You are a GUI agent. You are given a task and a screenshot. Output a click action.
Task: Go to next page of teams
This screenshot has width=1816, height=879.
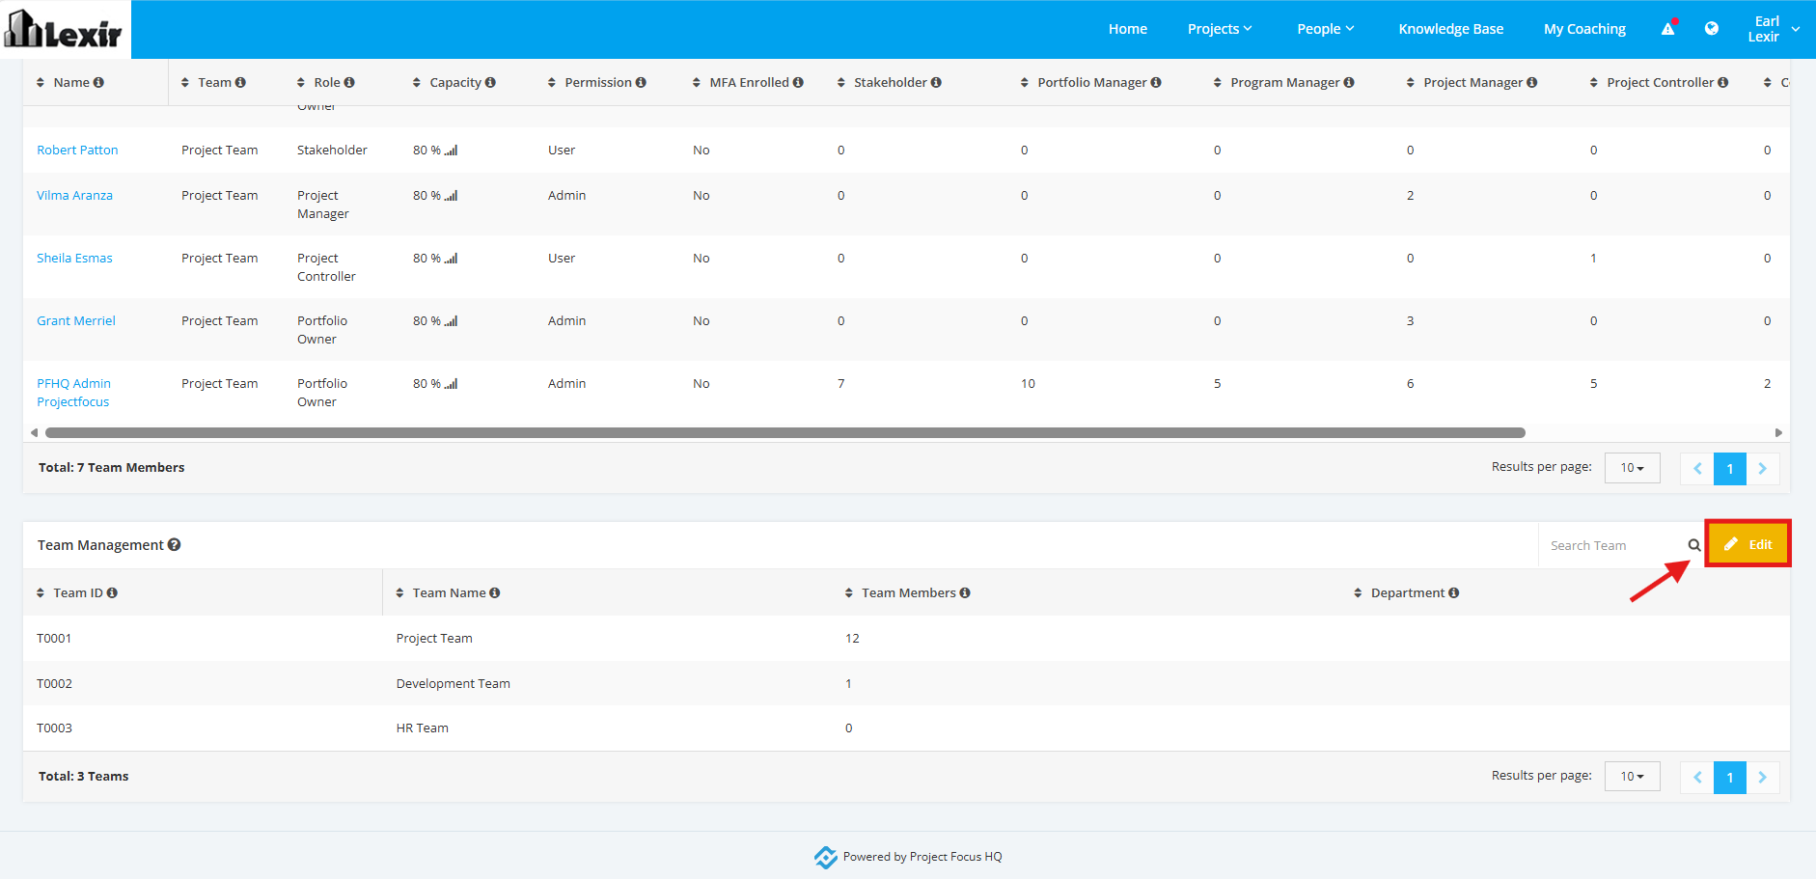pyautogui.click(x=1763, y=778)
